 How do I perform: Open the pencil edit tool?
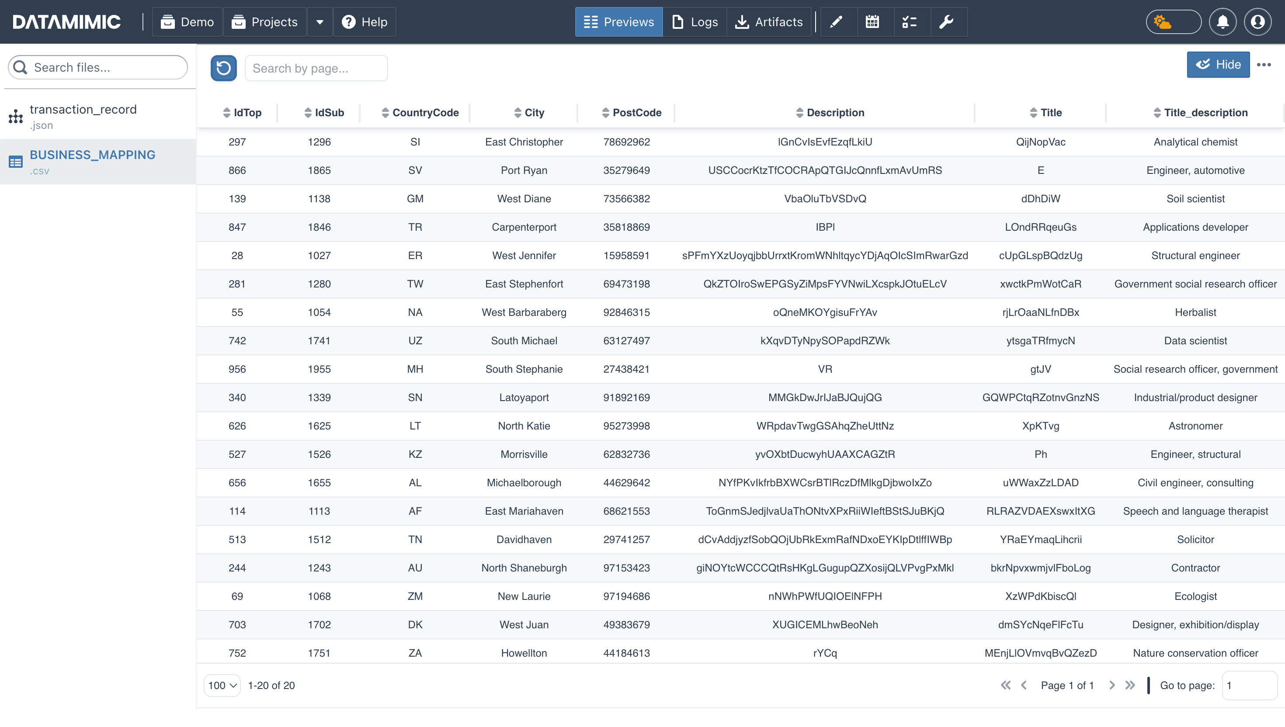click(x=836, y=22)
